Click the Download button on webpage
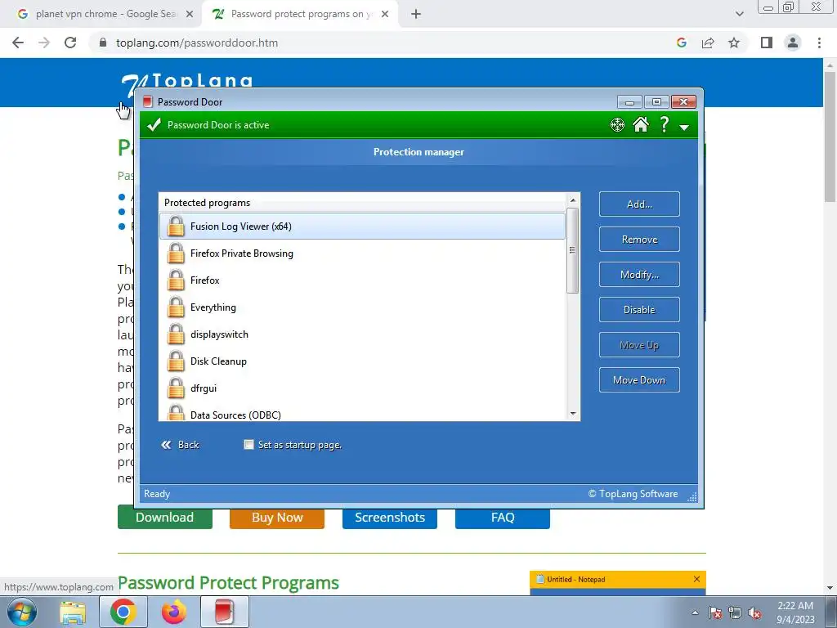This screenshot has width=837, height=628. [x=165, y=518]
